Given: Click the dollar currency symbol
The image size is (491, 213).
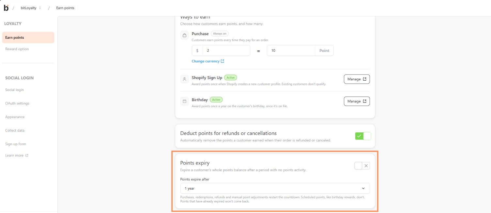Looking at the screenshot, I should pyautogui.click(x=197, y=50).
